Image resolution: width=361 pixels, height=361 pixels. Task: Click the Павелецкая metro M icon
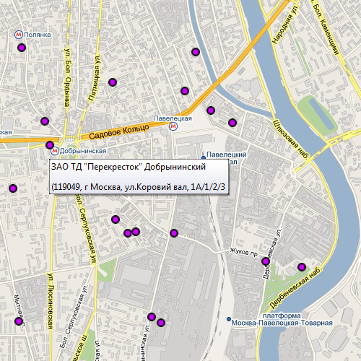173,126
